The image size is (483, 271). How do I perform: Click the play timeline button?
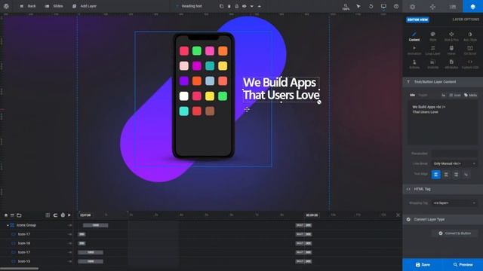tap(69, 215)
